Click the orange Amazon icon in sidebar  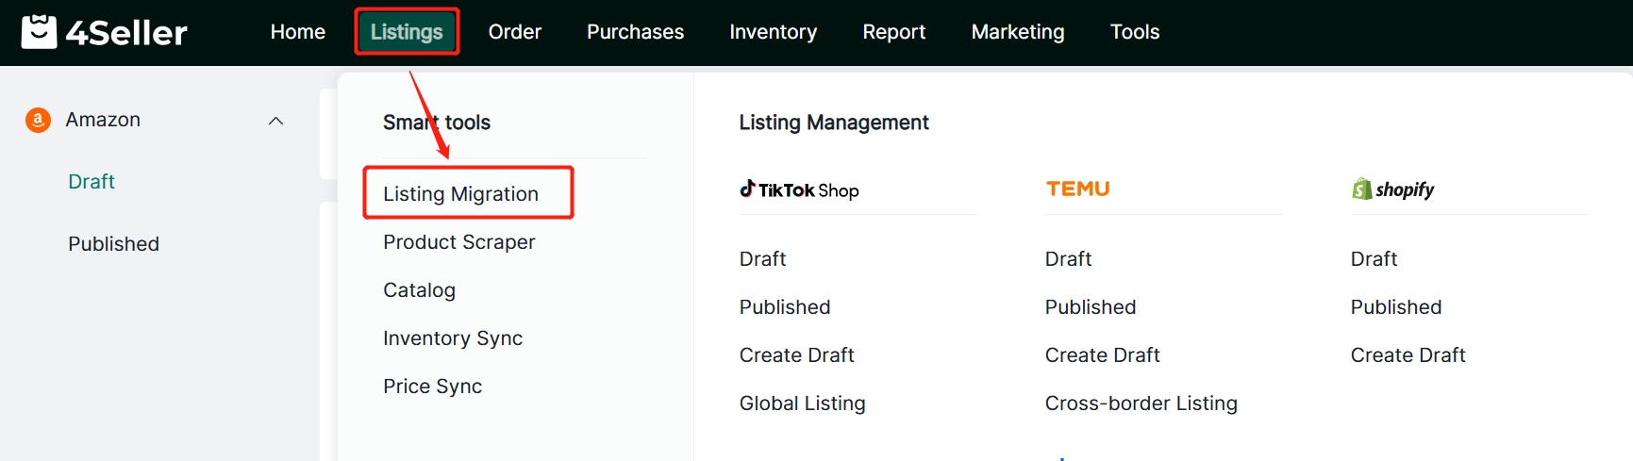coord(38,120)
